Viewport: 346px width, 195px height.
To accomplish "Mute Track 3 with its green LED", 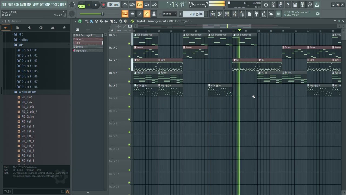I will [x=129, y=69].
